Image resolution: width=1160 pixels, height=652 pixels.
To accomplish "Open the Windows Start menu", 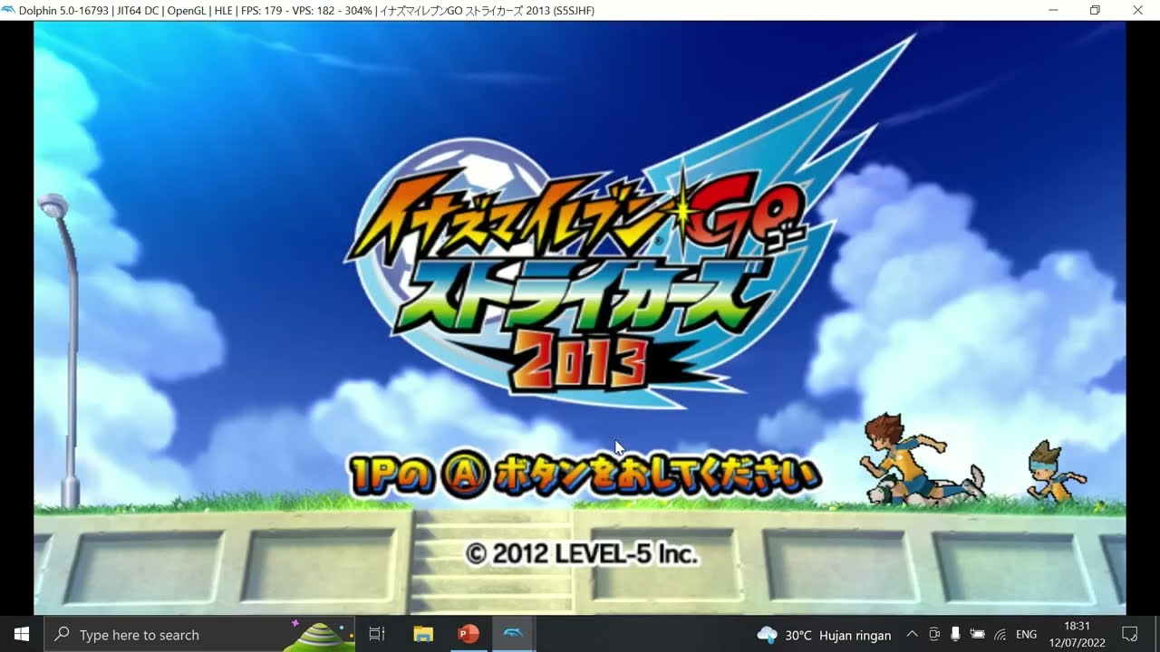I will 22,634.
